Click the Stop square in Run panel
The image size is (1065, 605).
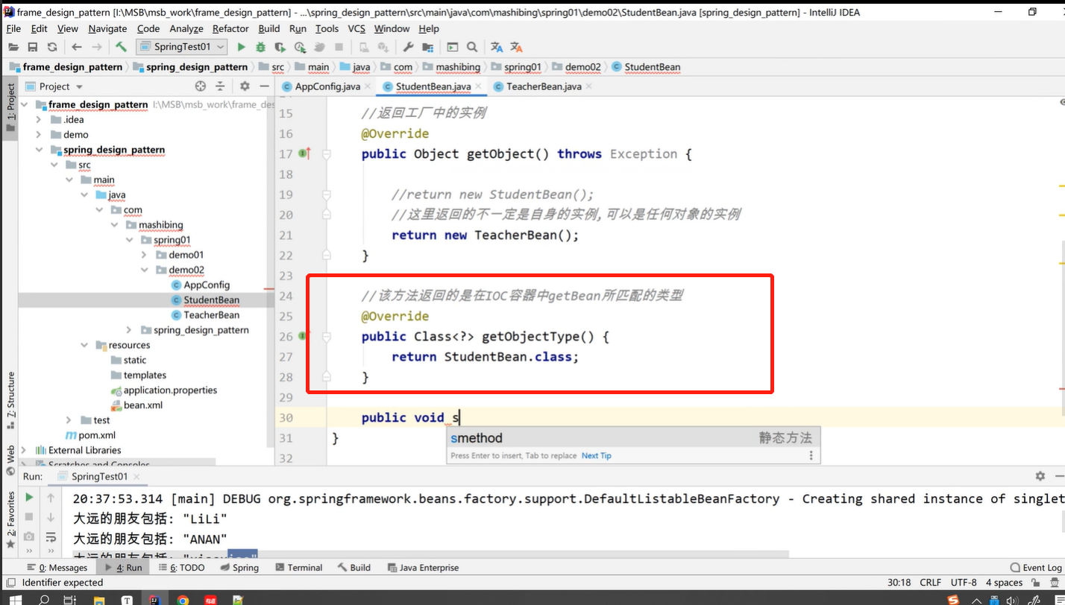tap(29, 516)
